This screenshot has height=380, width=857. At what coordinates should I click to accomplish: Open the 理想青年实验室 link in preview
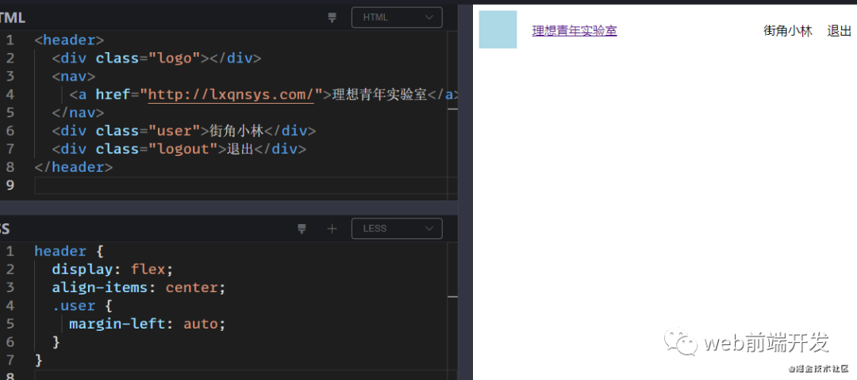(575, 31)
